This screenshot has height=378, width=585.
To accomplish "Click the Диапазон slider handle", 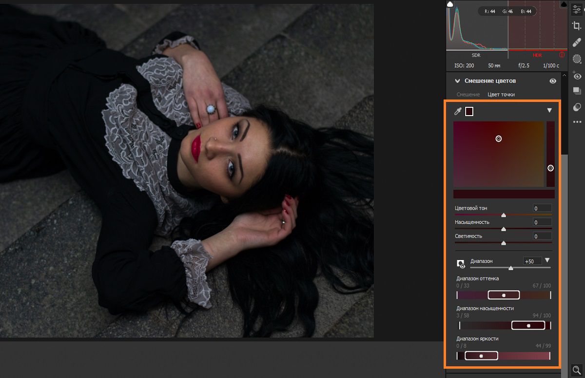I will 510,268.
